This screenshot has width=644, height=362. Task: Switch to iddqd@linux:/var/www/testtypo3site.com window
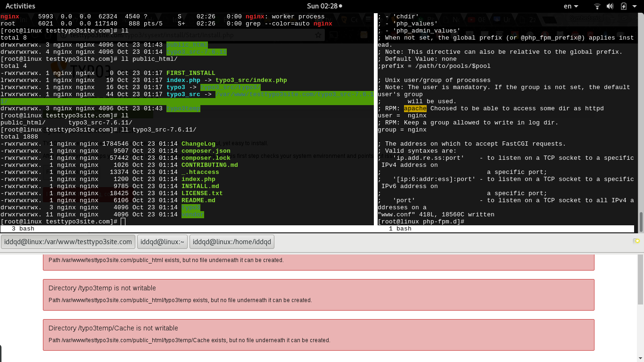[x=68, y=242]
